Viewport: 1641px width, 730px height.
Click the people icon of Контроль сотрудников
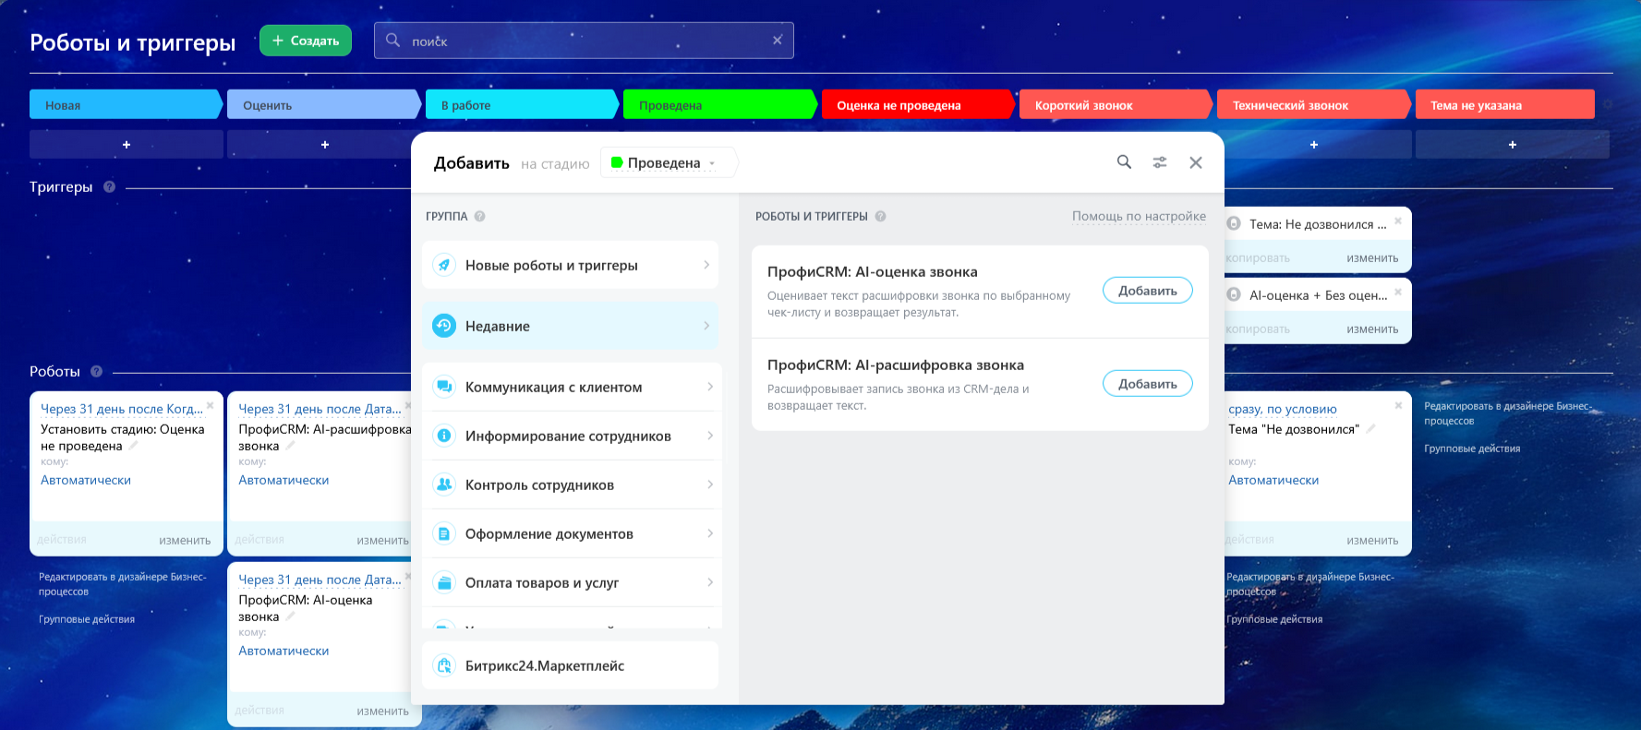click(444, 485)
